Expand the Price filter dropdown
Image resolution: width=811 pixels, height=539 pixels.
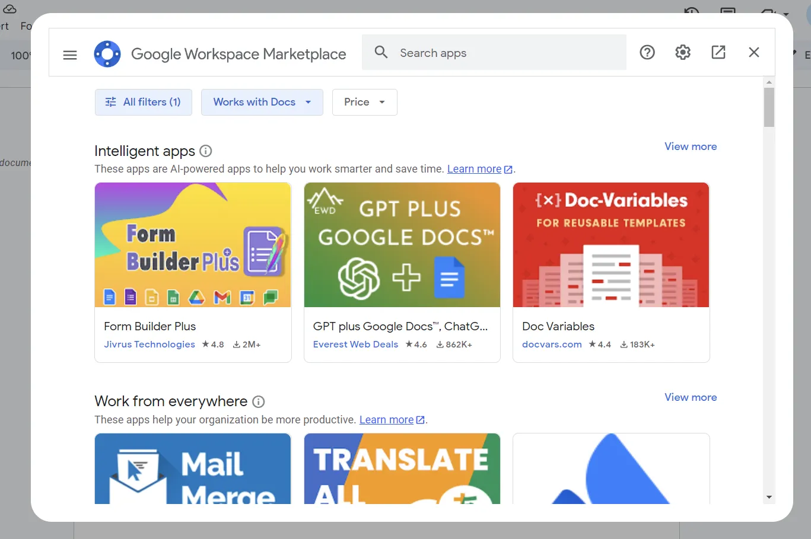point(364,102)
